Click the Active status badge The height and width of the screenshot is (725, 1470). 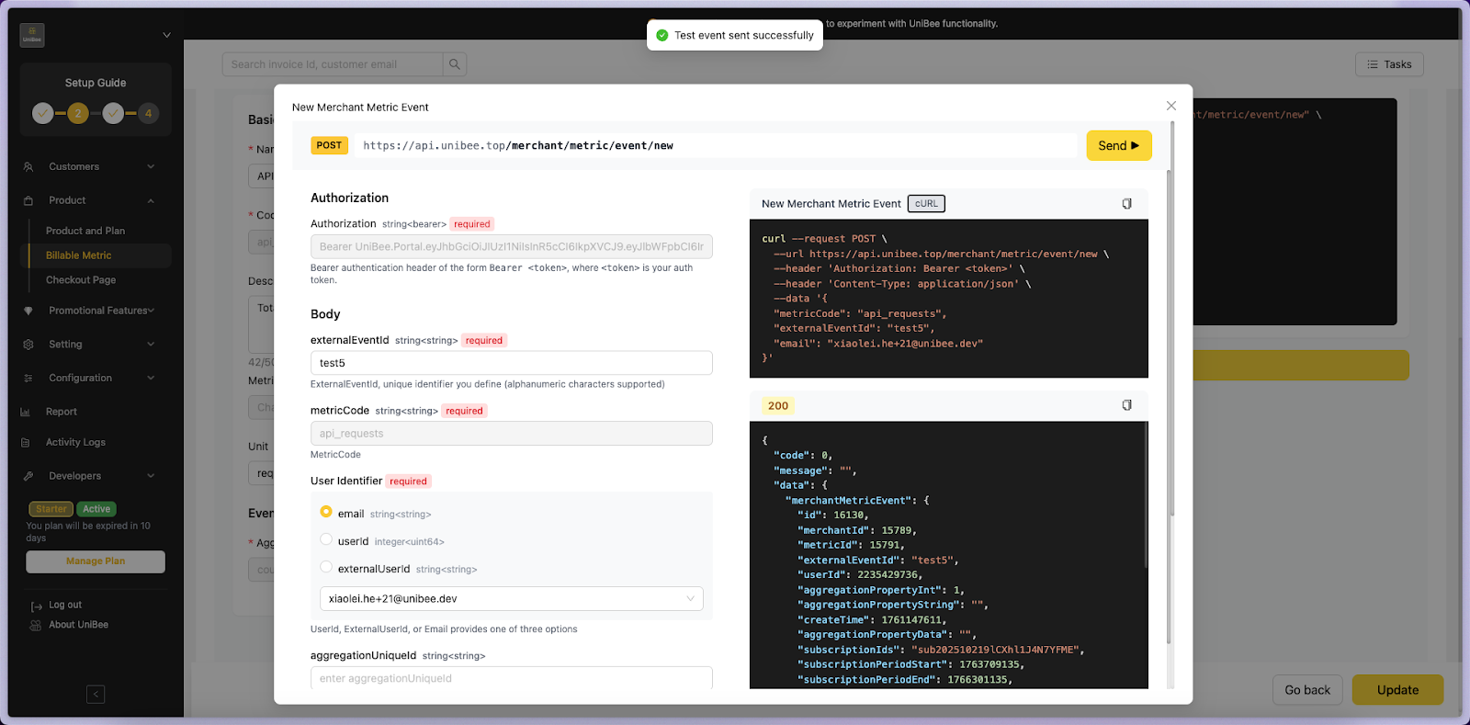click(x=96, y=509)
